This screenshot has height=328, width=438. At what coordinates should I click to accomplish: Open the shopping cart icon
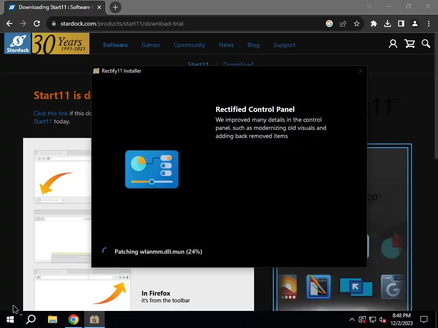(x=409, y=44)
